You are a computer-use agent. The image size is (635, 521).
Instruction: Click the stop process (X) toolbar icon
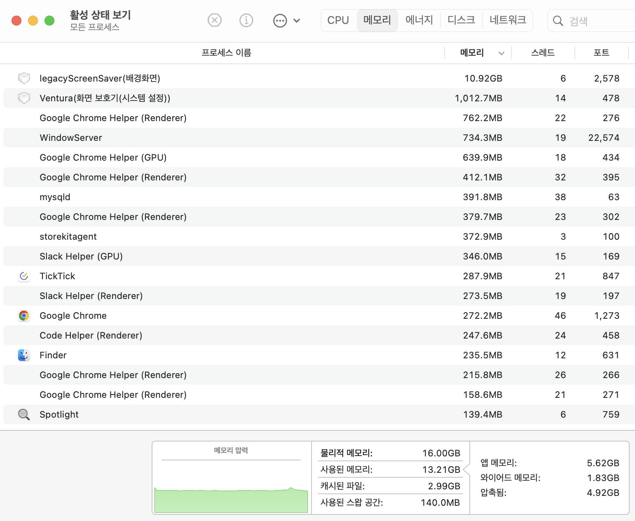(x=214, y=20)
